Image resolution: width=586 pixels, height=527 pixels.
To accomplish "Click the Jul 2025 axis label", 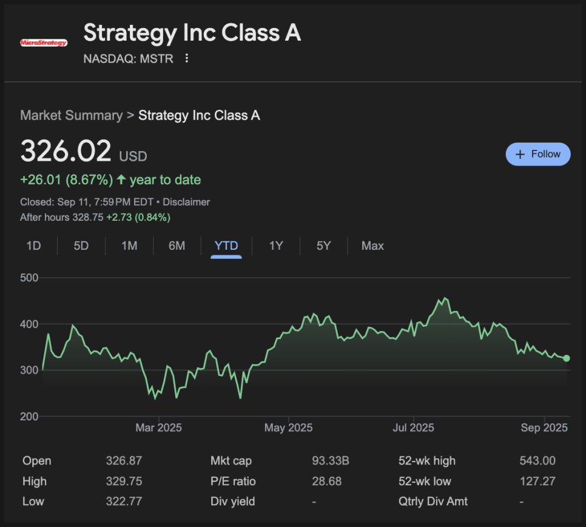I will coord(413,428).
